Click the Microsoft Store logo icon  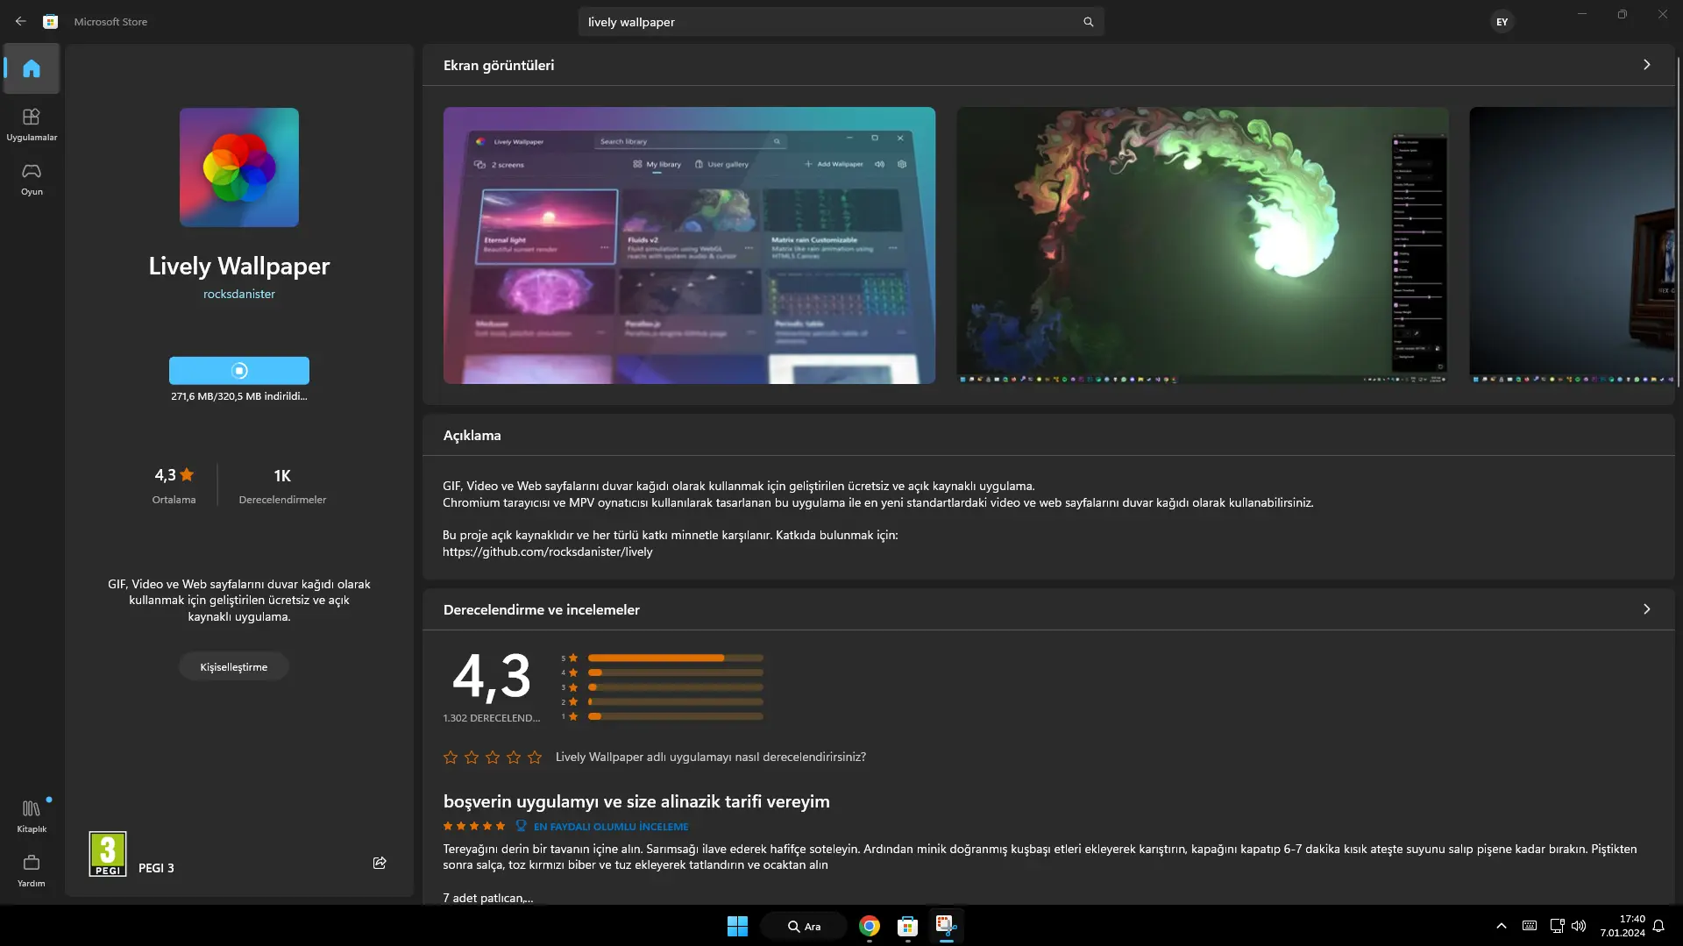[x=51, y=22]
